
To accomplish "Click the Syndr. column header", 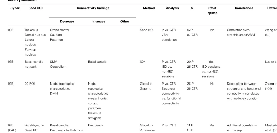I will (x=15, y=8).
